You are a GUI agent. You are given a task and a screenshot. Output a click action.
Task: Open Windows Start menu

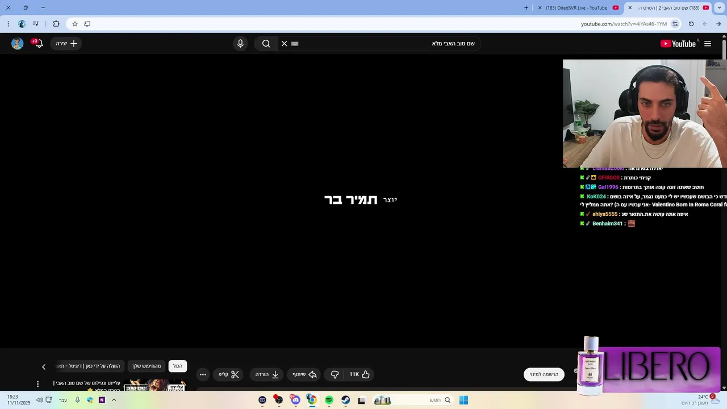pos(463,400)
